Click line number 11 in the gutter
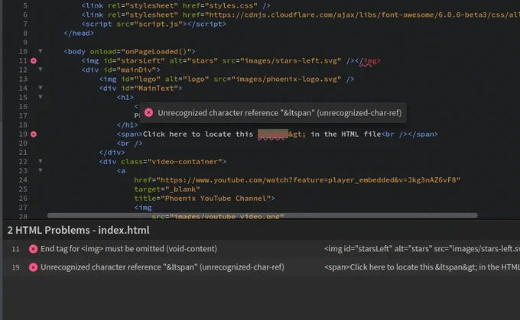 [22, 61]
